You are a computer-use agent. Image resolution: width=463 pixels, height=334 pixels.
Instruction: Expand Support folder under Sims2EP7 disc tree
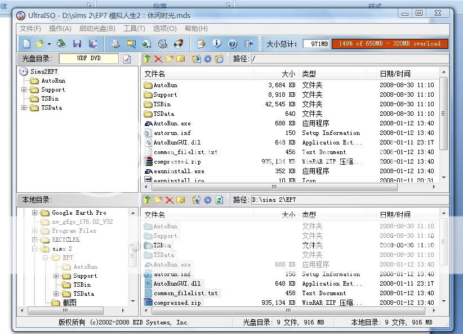pyautogui.click(x=24, y=89)
